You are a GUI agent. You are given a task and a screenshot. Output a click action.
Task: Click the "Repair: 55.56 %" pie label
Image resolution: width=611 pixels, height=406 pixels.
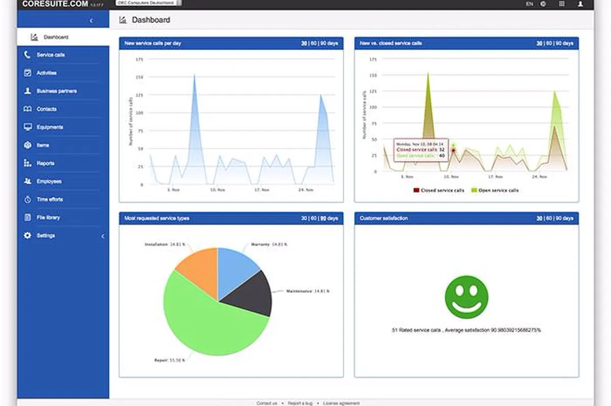[x=170, y=361]
